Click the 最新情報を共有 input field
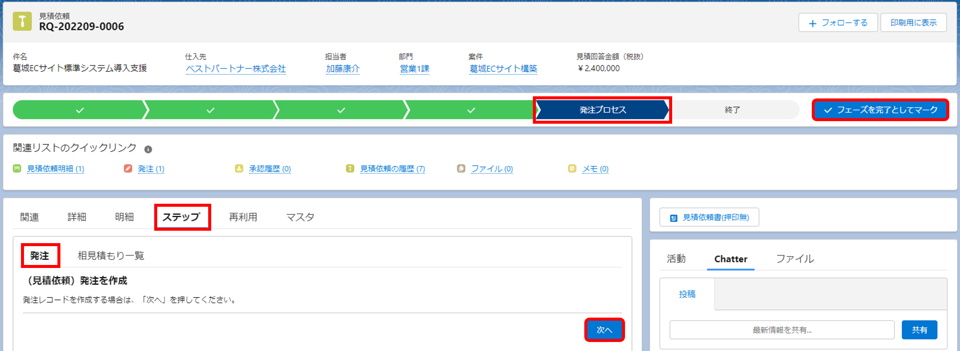 tap(782, 330)
